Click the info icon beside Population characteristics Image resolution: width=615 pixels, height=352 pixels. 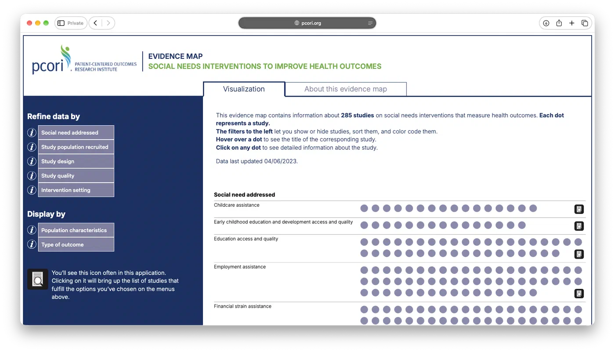click(x=32, y=230)
